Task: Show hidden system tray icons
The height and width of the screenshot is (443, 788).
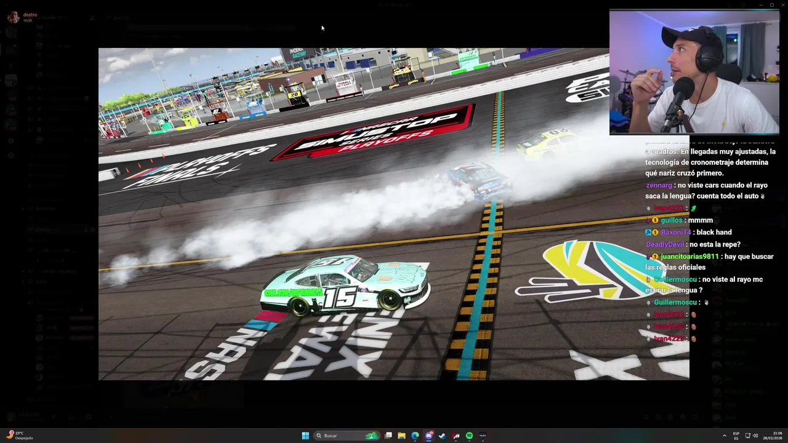Action: click(724, 436)
